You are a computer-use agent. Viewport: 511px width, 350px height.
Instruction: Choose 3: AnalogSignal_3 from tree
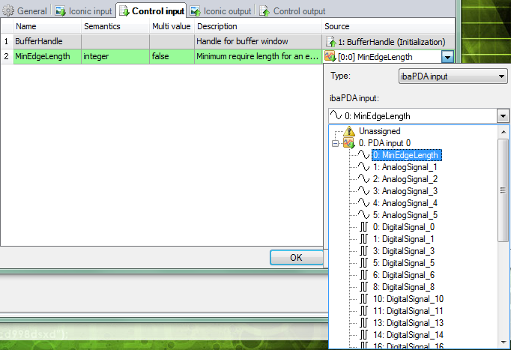pyautogui.click(x=405, y=191)
